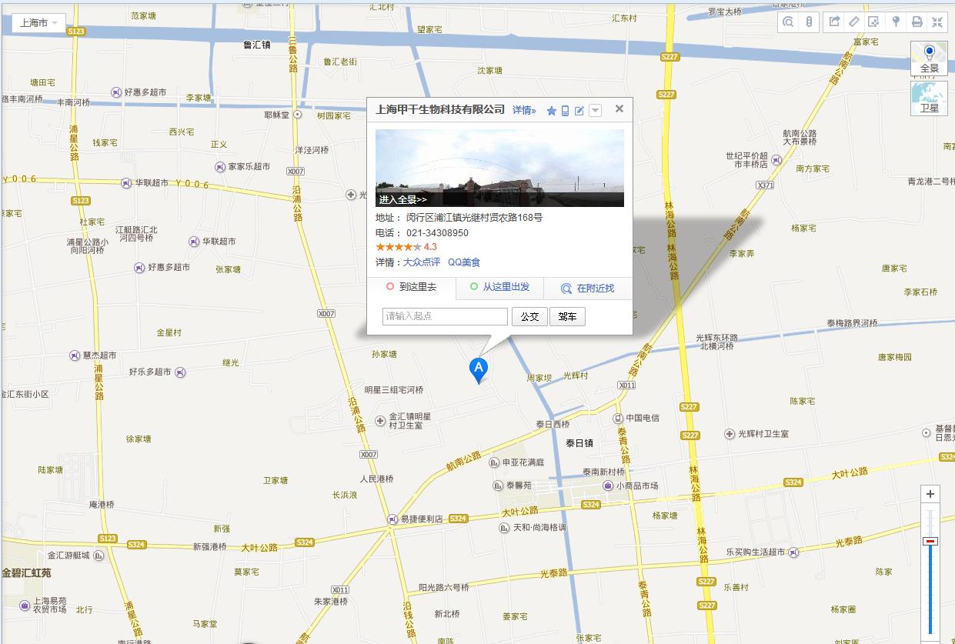The image size is (955, 644).
Task: Switch to 卫星 satellite view
Action: (930, 98)
